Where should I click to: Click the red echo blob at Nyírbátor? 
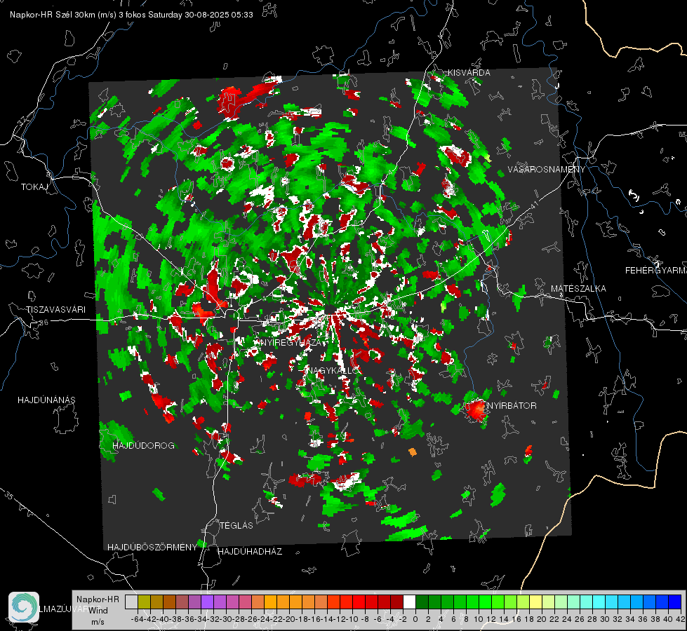coord(475,409)
